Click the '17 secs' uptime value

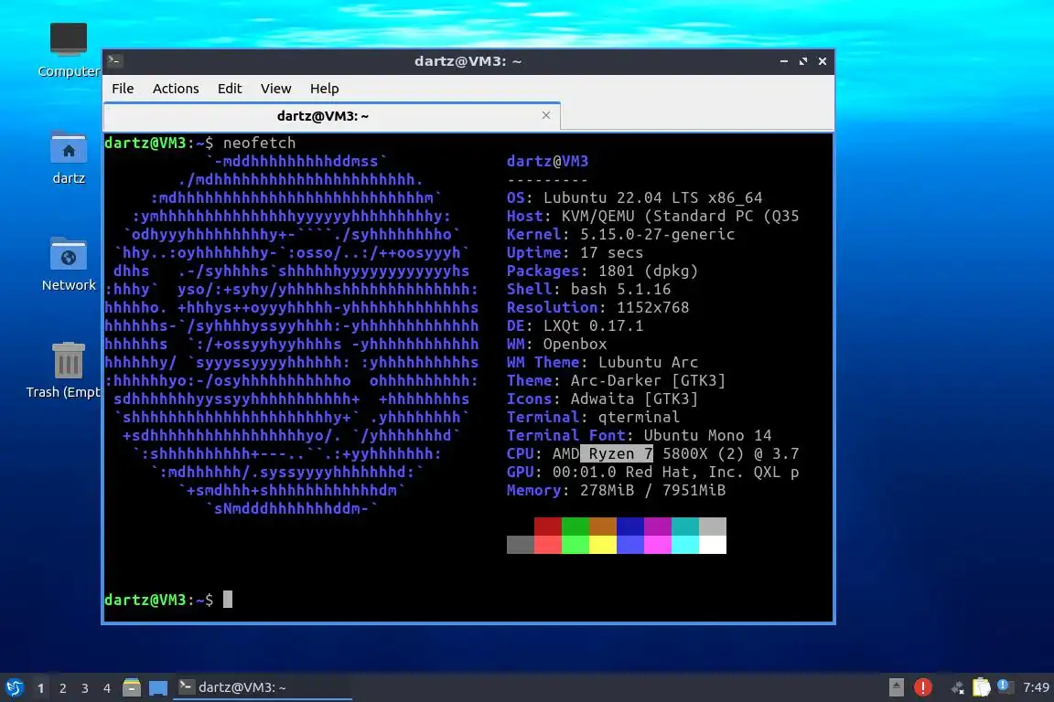coord(612,252)
